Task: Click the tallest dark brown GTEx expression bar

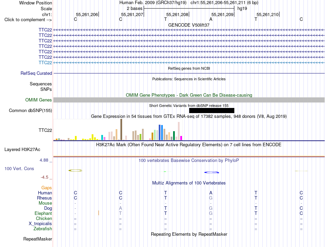Action: [x=121, y=129]
